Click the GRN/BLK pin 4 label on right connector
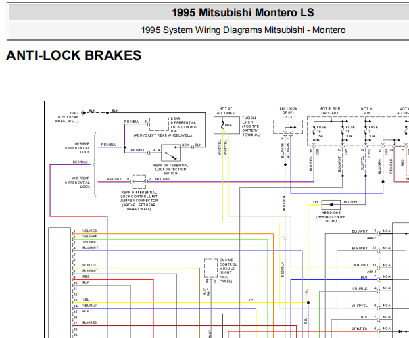This screenshot has height=338, width=409. (360, 289)
